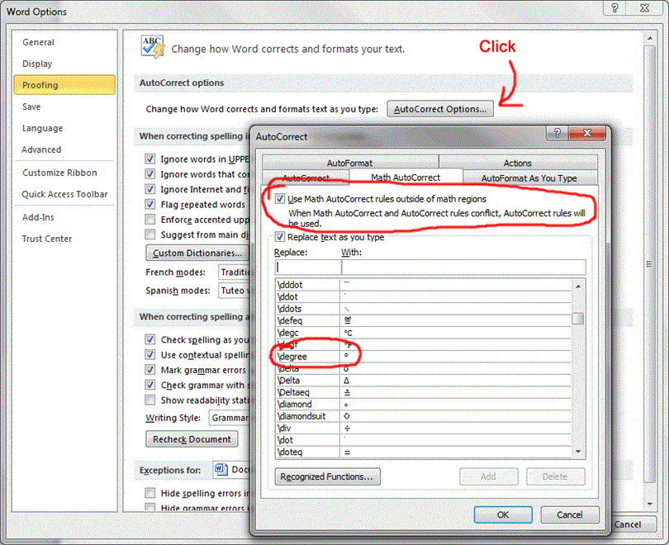Viewport: 669px width, 545px height.
Task: Click OK in the AutoCorrect dialog
Action: coord(503,514)
